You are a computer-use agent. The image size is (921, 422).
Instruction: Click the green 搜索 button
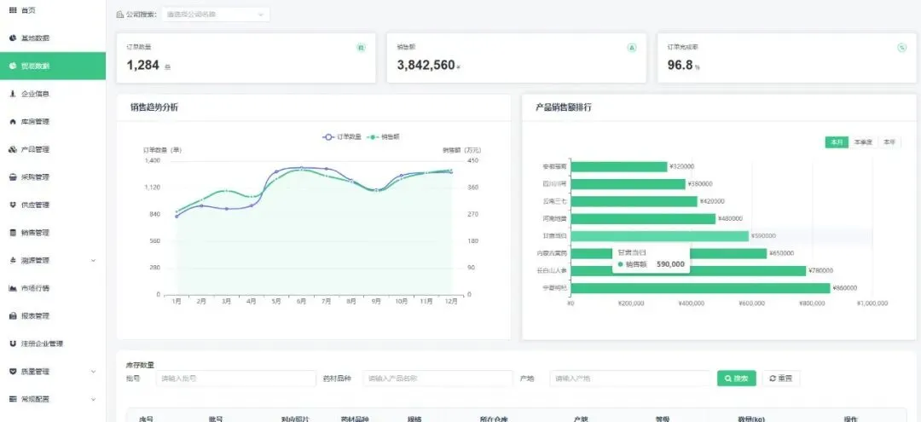point(736,379)
